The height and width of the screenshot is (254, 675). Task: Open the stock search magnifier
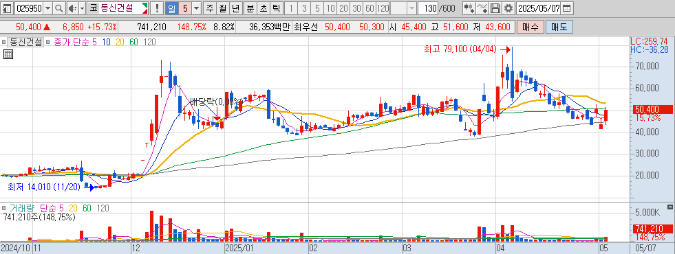[x=59, y=8]
